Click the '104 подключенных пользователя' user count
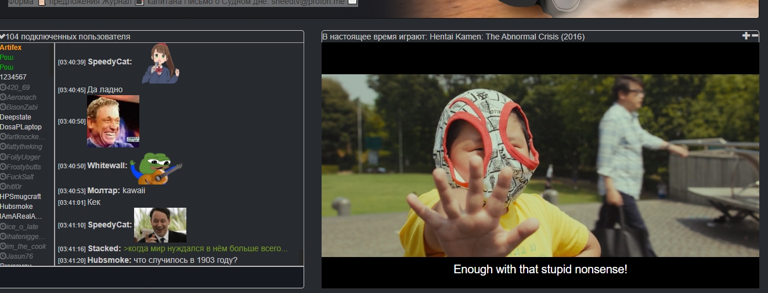Viewport: 768px width, 293px height. 68,37
